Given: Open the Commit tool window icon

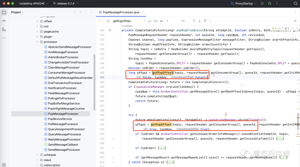Looking at the screenshot, I should [4, 21].
